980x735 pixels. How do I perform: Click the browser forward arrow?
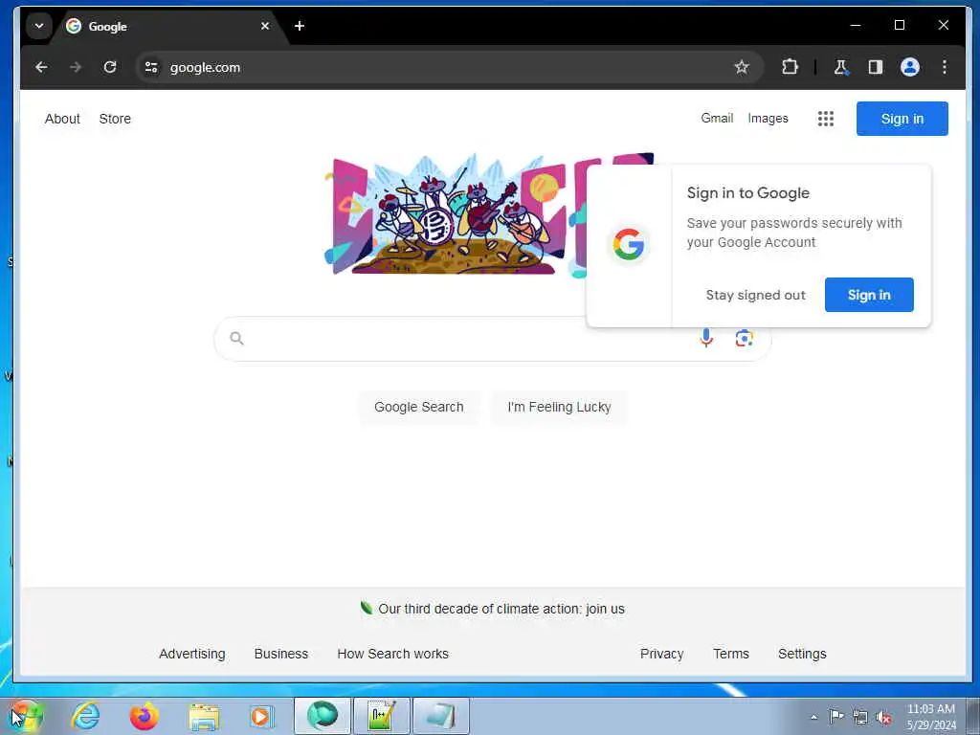click(x=76, y=67)
